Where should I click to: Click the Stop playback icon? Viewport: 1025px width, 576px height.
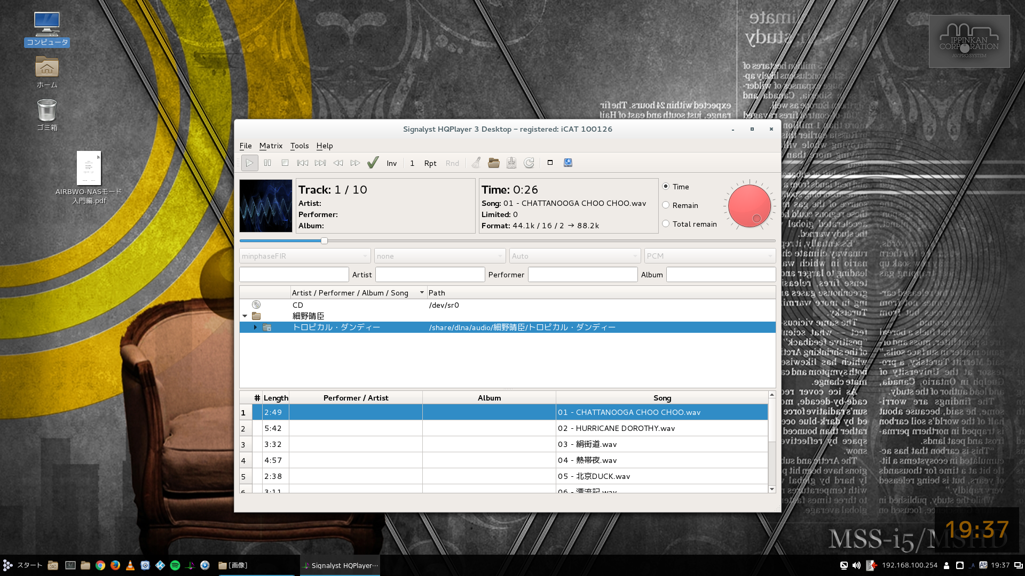tap(285, 163)
